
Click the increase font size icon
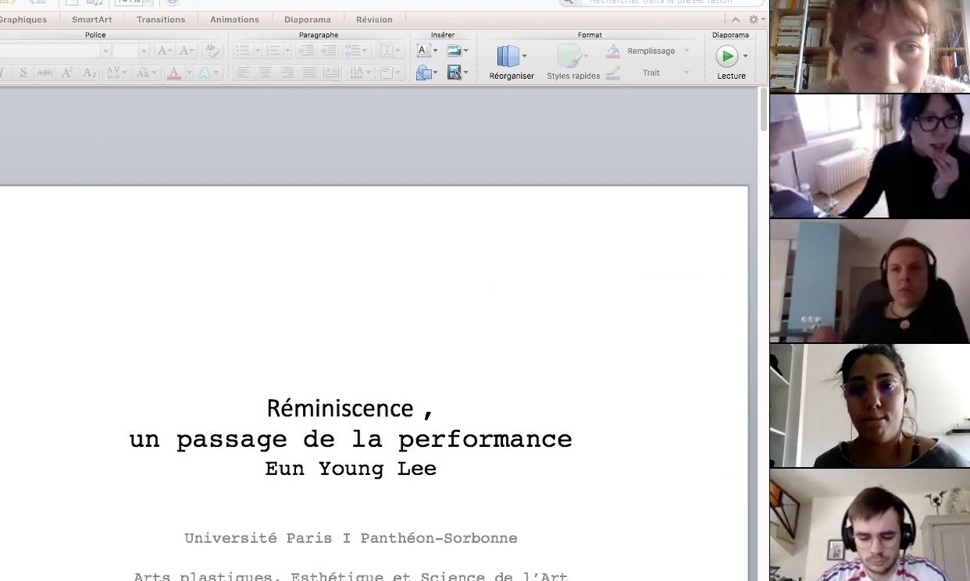[x=164, y=51]
